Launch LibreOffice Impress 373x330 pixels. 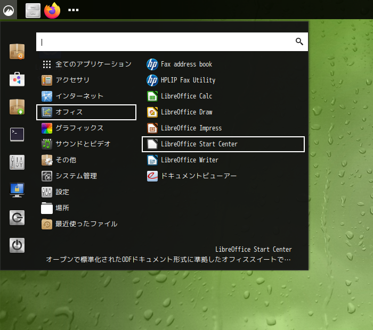[x=223, y=128]
